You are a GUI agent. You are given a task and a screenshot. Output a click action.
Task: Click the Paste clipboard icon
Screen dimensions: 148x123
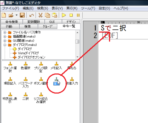pyautogui.click(x=54, y=15)
